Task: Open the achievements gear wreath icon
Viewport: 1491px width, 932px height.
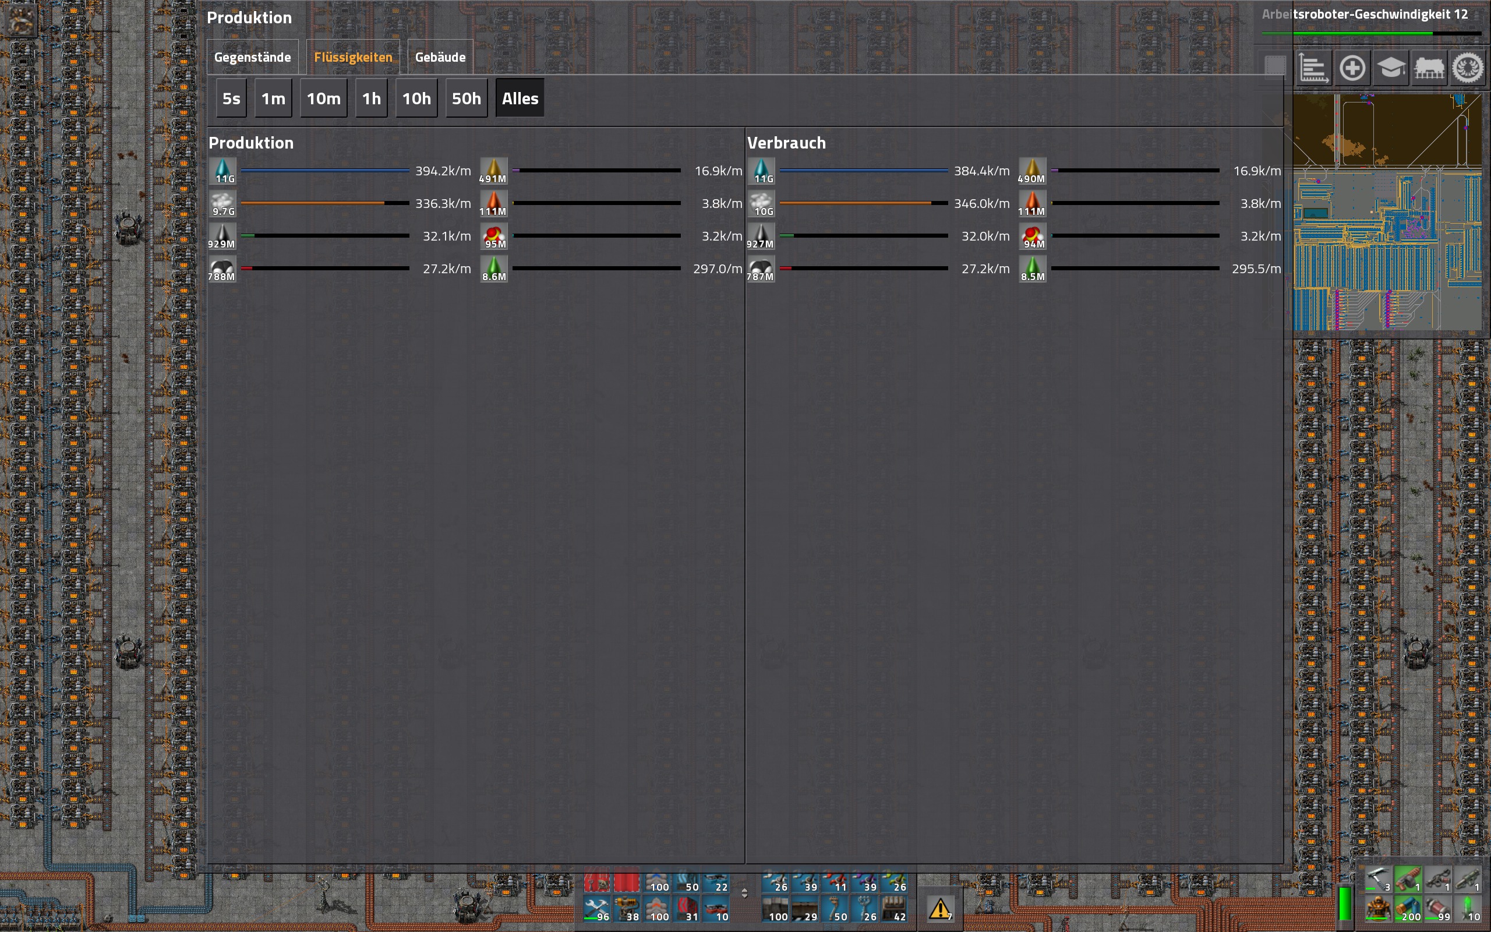Action: coord(1468,68)
